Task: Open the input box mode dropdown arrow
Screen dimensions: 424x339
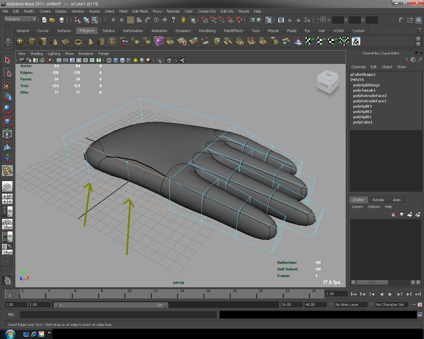Action: pyautogui.click(x=318, y=20)
